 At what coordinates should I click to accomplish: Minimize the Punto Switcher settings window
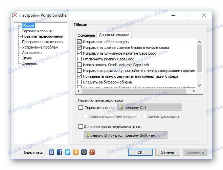coord(173,15)
